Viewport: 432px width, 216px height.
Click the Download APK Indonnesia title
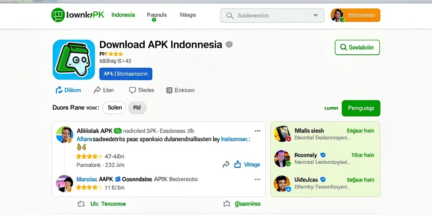[161, 44]
